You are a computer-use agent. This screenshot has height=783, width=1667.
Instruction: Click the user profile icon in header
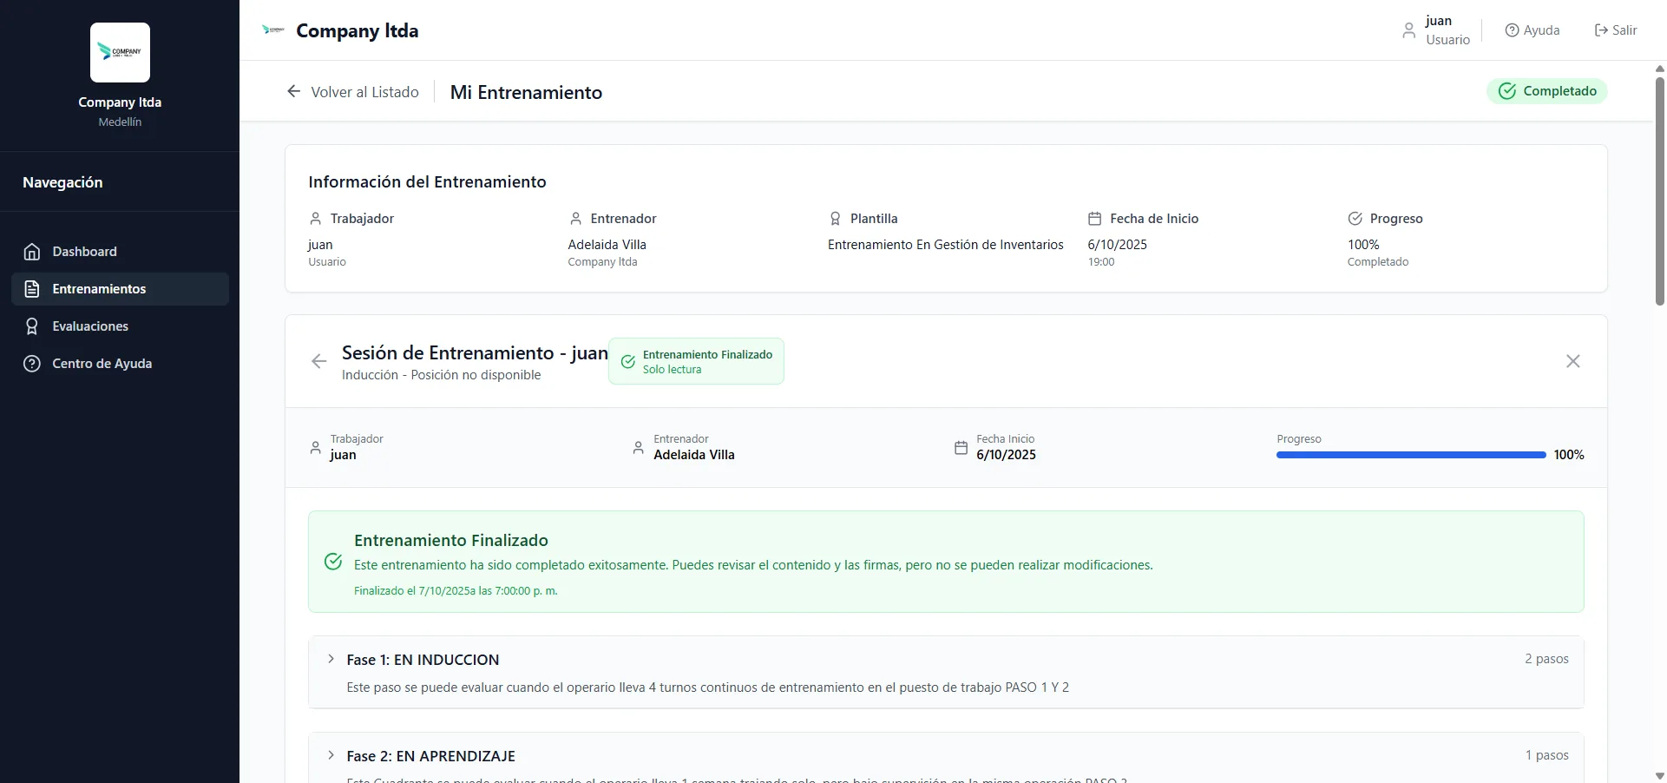[1408, 30]
